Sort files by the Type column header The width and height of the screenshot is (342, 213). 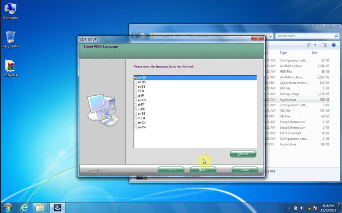click(283, 53)
